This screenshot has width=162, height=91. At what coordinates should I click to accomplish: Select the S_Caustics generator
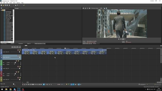click(x=8, y=20)
